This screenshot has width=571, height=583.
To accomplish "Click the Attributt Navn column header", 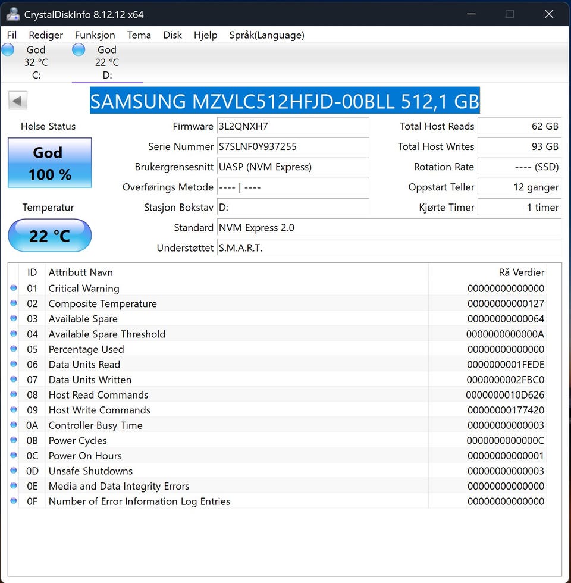I will tap(237, 272).
